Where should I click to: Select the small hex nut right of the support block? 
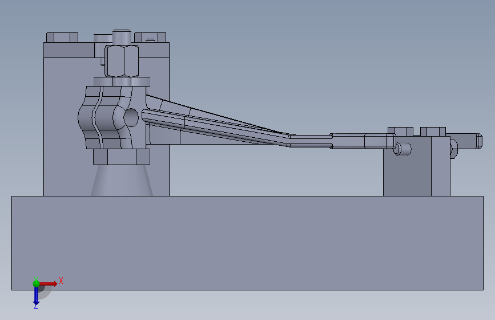pyautogui.click(x=454, y=149)
